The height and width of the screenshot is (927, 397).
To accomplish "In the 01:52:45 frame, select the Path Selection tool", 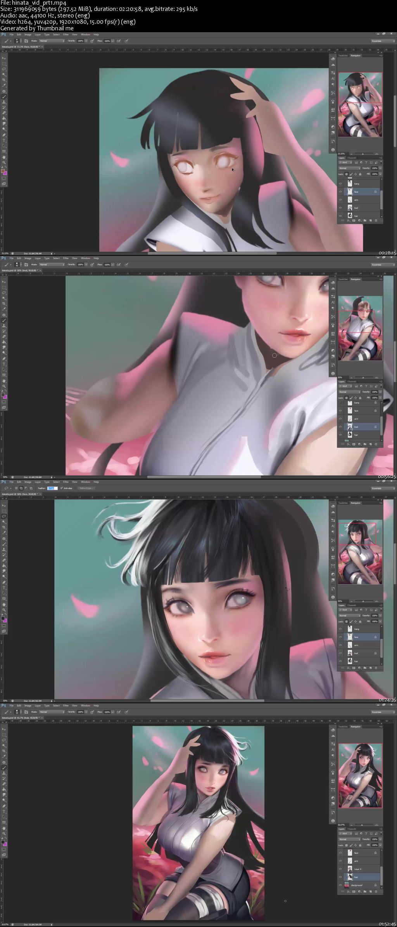I will click(4, 817).
